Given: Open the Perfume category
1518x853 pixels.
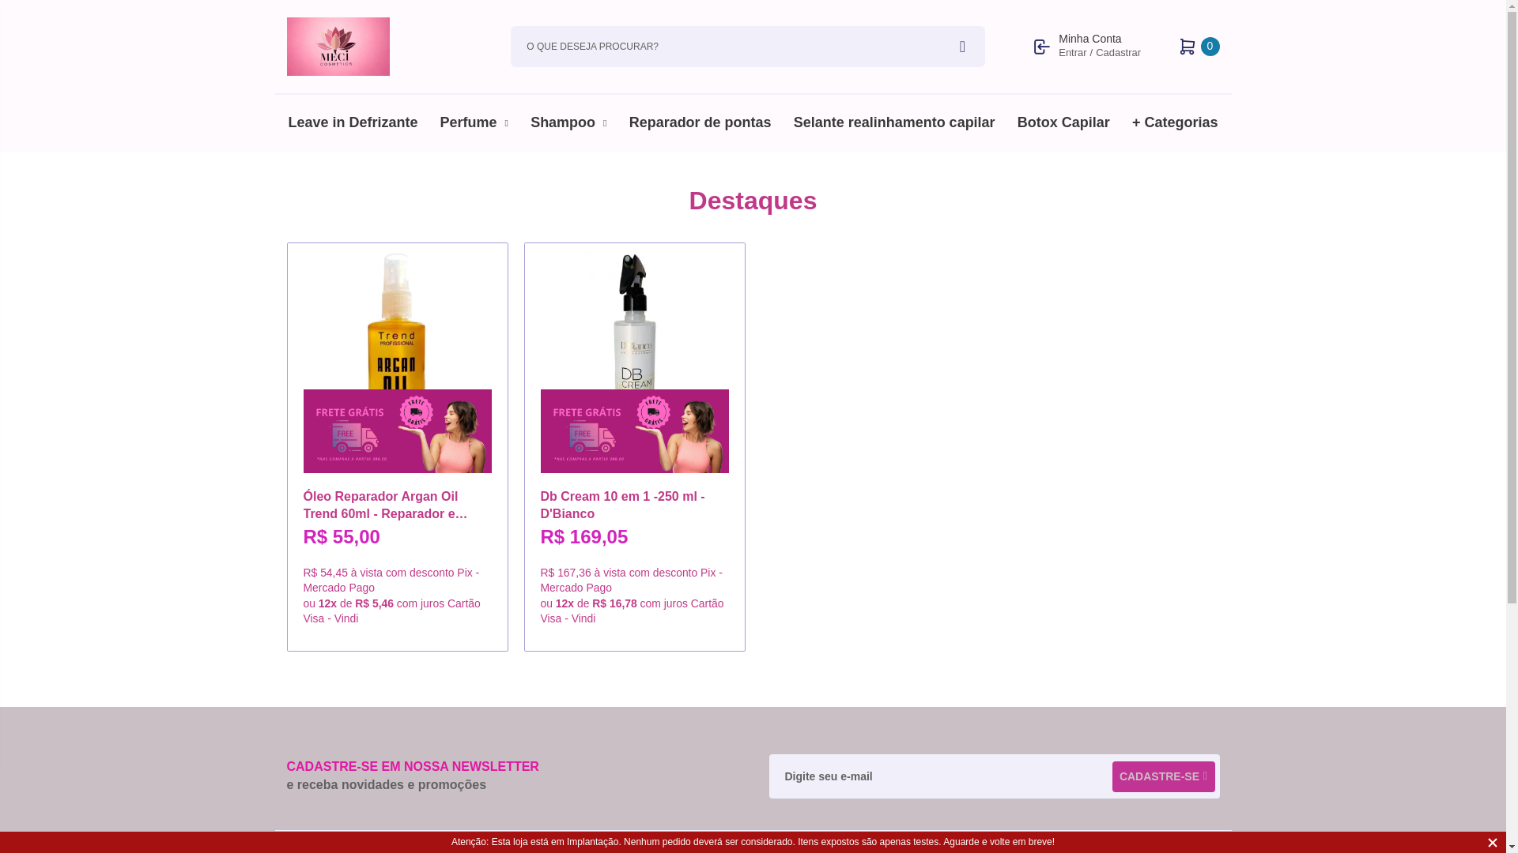Looking at the screenshot, I should (468, 122).
